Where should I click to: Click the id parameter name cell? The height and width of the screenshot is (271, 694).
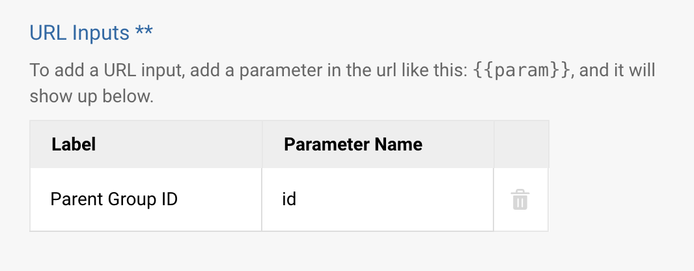point(378,199)
